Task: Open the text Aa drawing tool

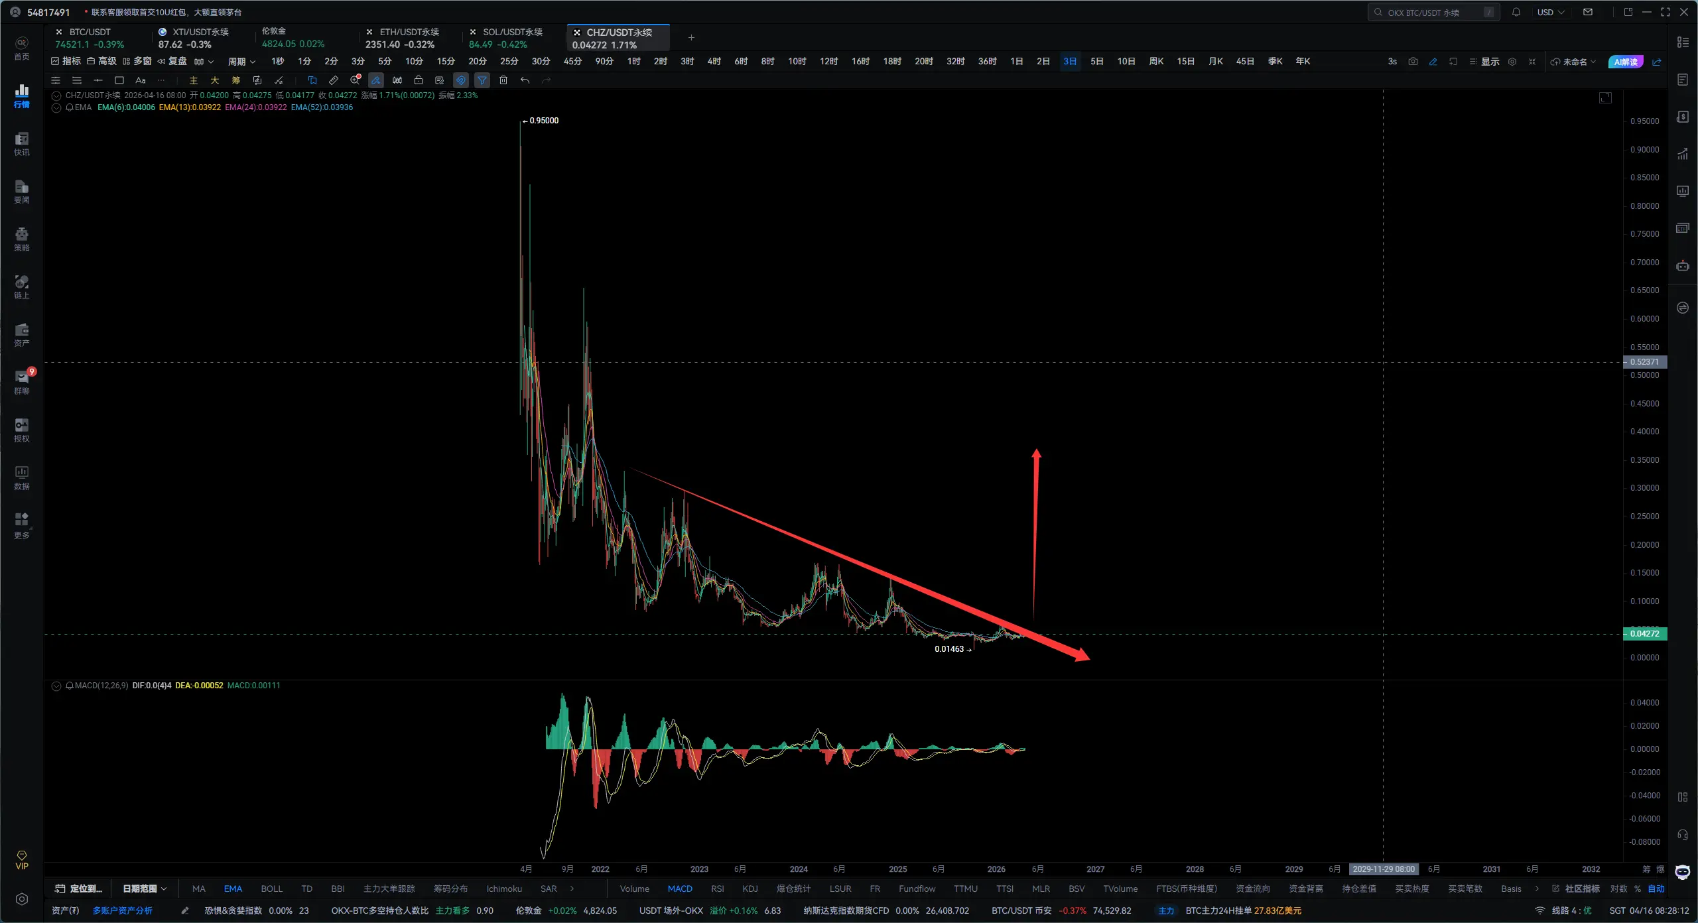Action: point(141,80)
